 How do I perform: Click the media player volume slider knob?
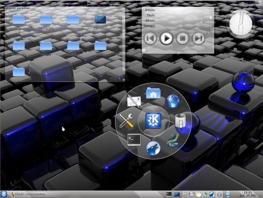[211, 17]
